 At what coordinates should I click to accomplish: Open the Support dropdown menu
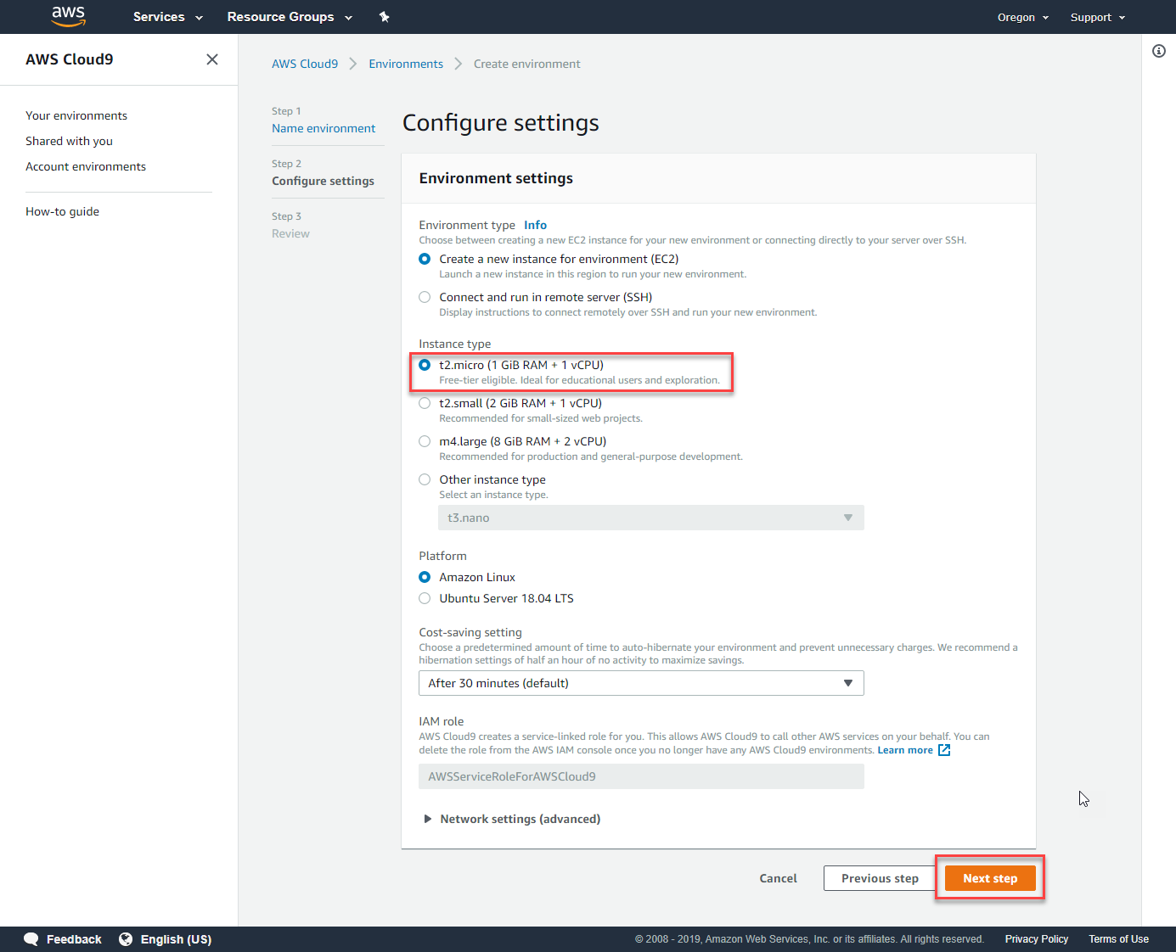1098,17
